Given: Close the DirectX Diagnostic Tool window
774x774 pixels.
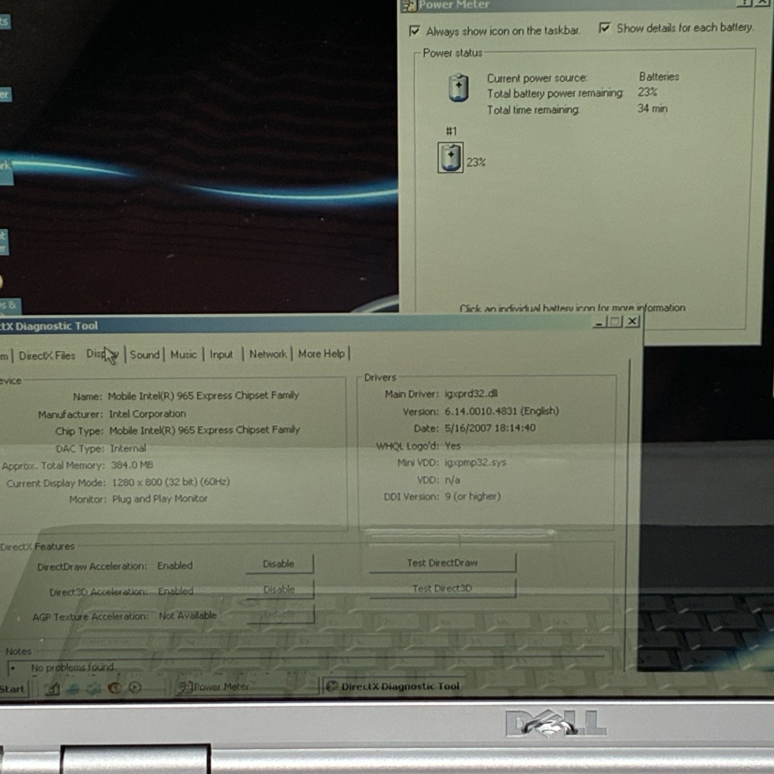Looking at the screenshot, I should pyautogui.click(x=633, y=321).
